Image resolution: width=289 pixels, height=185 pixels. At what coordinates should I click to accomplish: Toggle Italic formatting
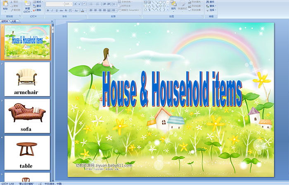(52, 10)
